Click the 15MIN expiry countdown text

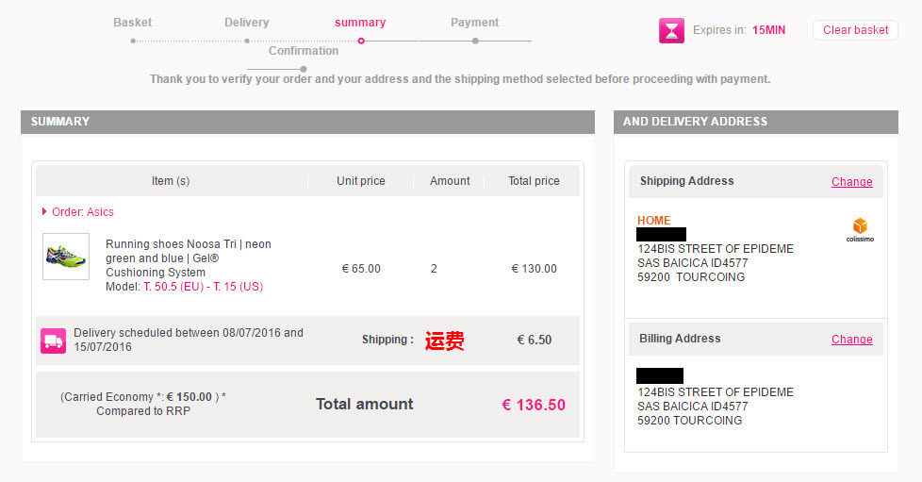[x=768, y=30]
